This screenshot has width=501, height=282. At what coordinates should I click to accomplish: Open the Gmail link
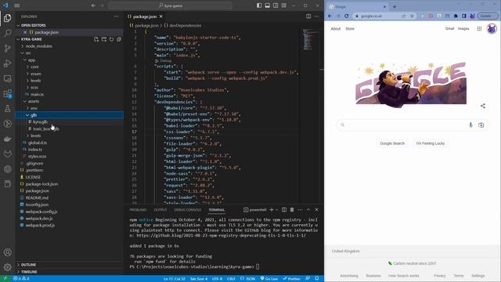pos(449,29)
